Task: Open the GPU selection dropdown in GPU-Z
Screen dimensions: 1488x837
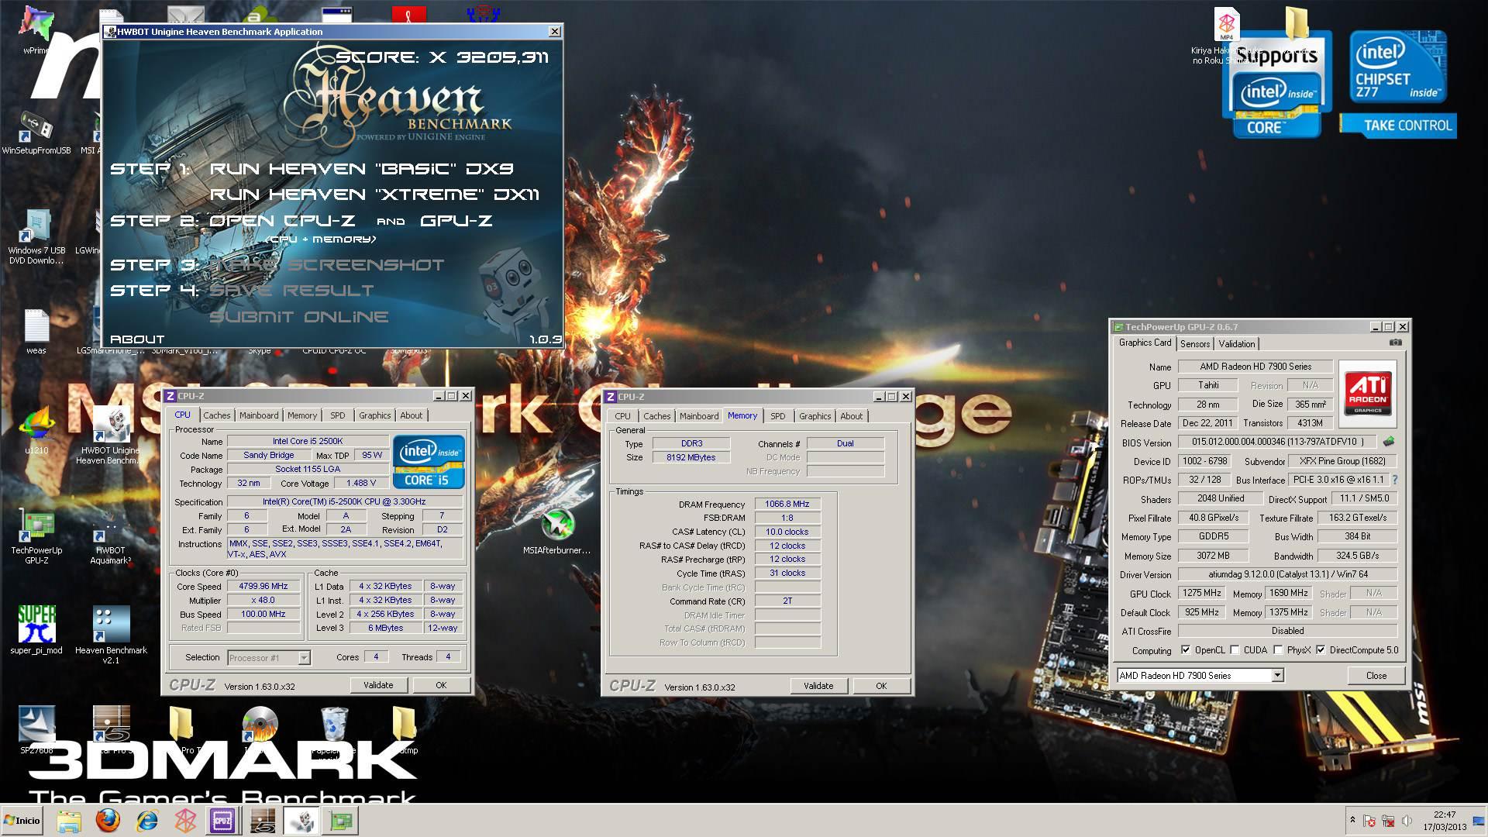Action: click(1277, 676)
